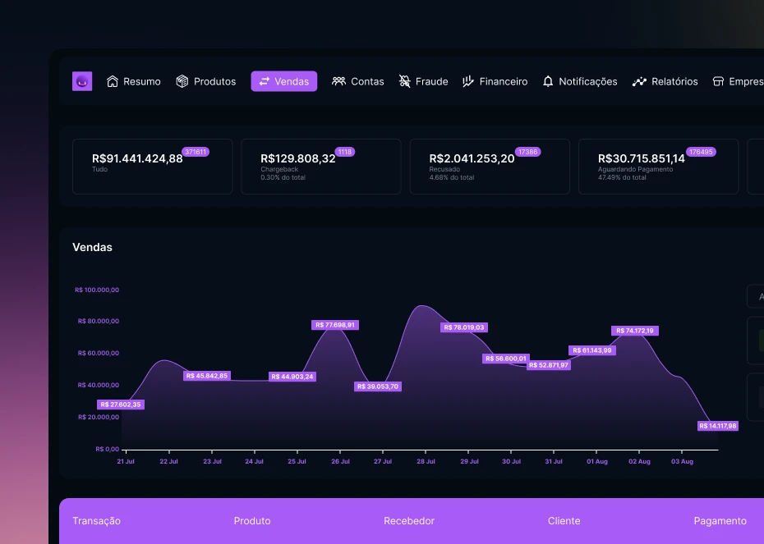The height and width of the screenshot is (544, 764).
Task: Click the Produtos box icon
Action: 182,81
